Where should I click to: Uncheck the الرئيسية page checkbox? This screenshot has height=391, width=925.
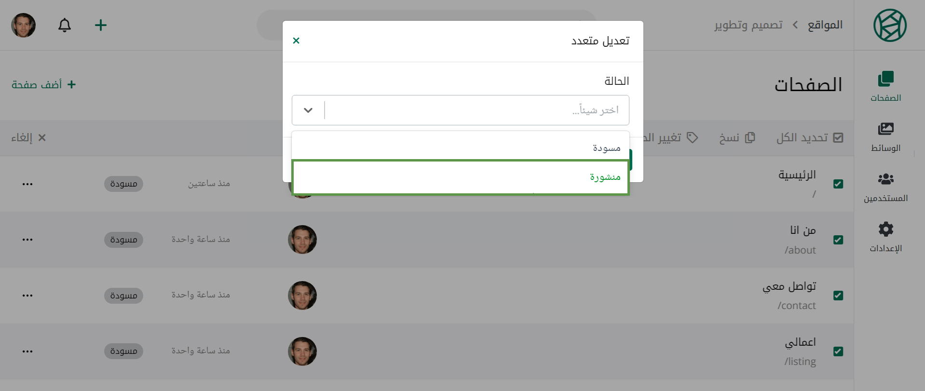pos(838,184)
